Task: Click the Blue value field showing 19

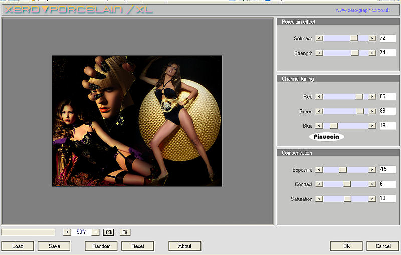Action: tap(387, 126)
